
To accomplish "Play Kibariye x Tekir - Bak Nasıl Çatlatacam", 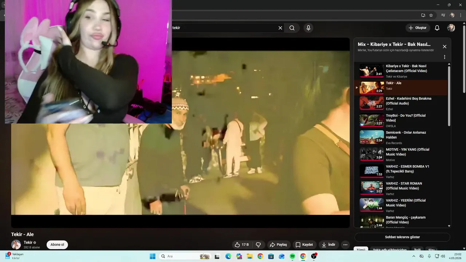I will 400,71.
